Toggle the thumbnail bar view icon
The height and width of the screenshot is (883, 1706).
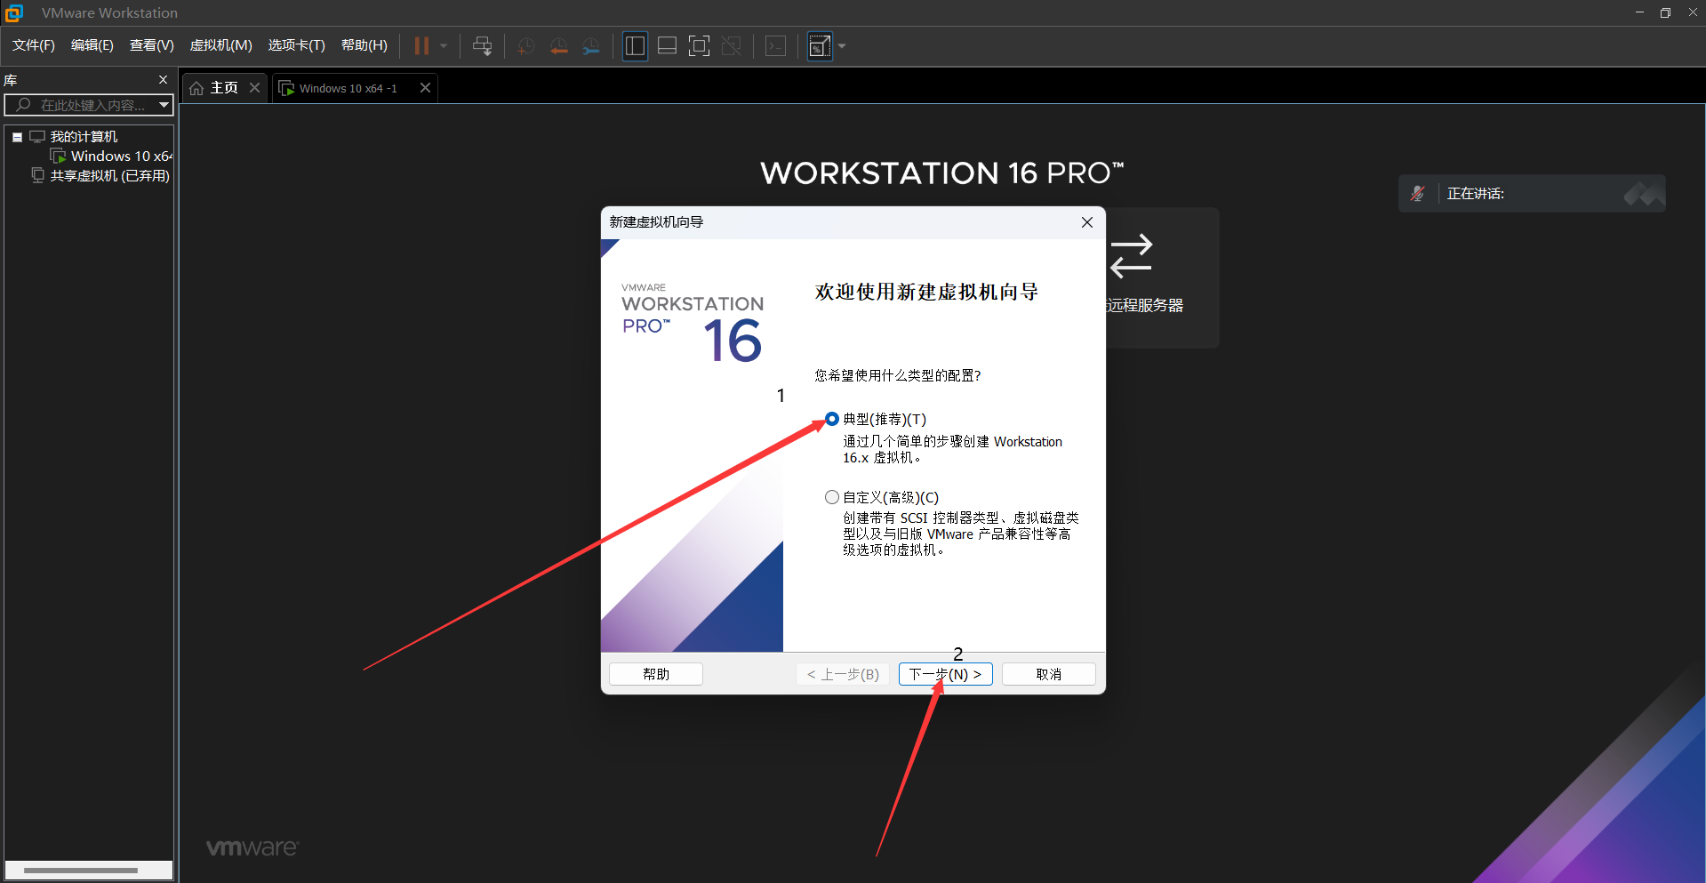point(667,46)
